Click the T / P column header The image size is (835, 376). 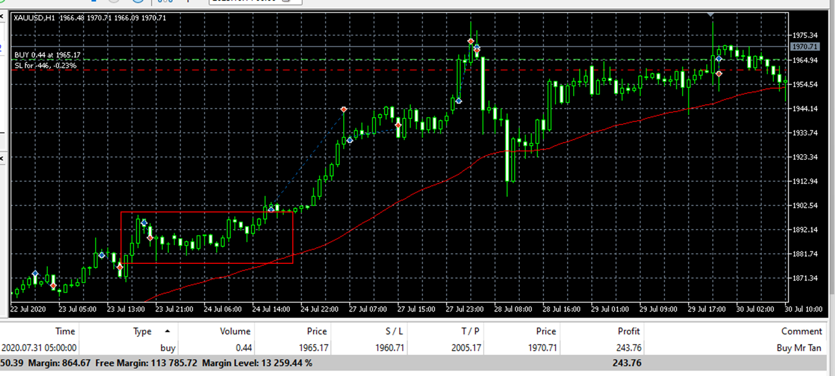470,331
